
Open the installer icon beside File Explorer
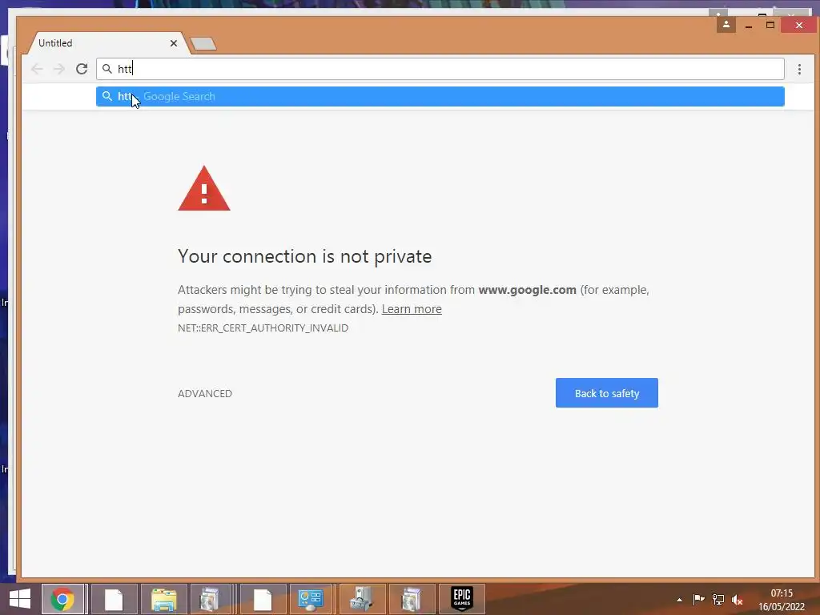[211, 599]
